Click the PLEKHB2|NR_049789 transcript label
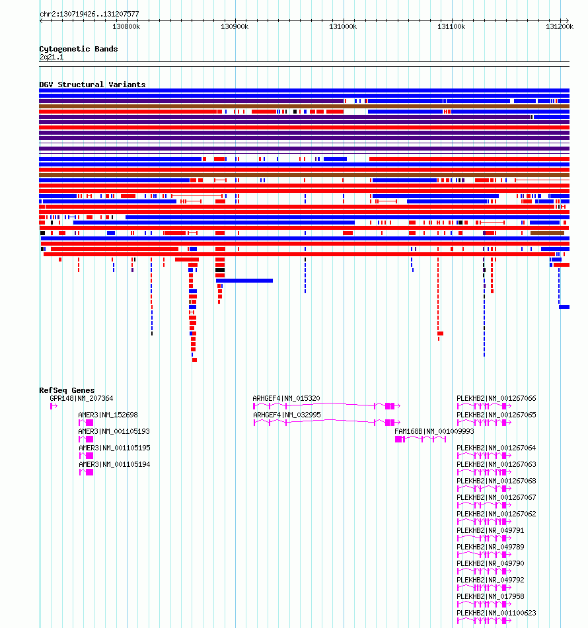Viewport: 588px width, 628px height. point(490,547)
